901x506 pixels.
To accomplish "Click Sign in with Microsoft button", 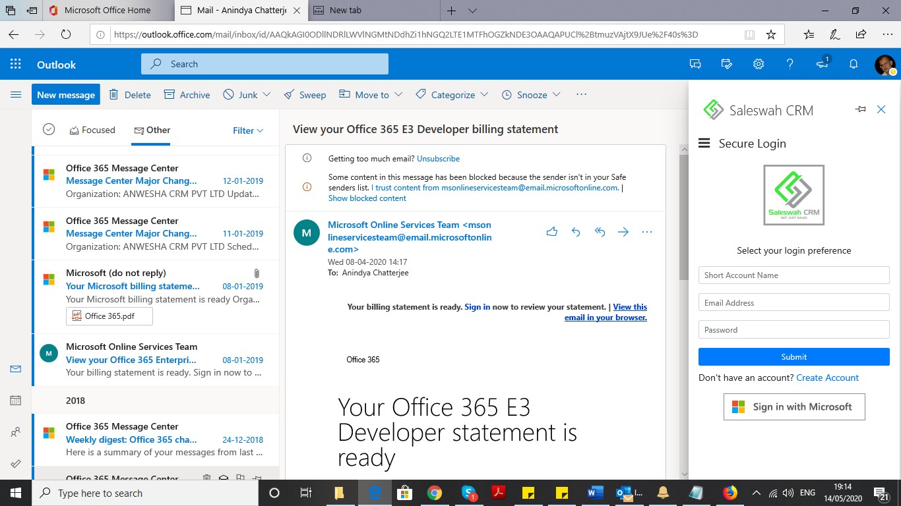I will (794, 407).
